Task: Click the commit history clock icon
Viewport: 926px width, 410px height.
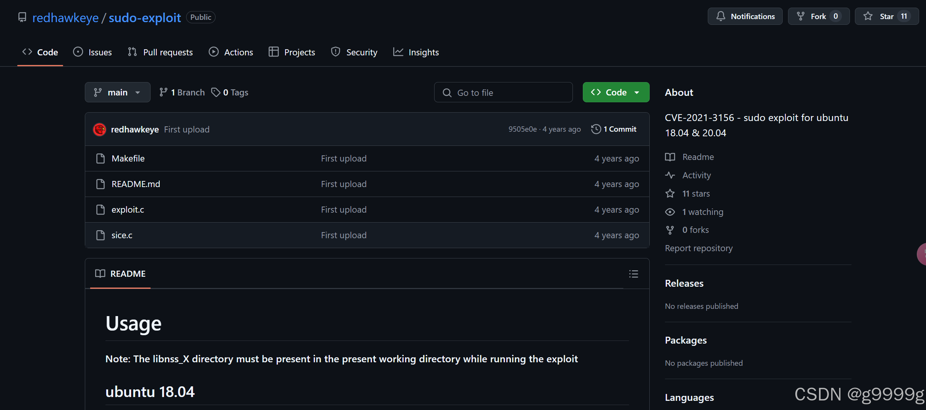Action: pyautogui.click(x=596, y=129)
